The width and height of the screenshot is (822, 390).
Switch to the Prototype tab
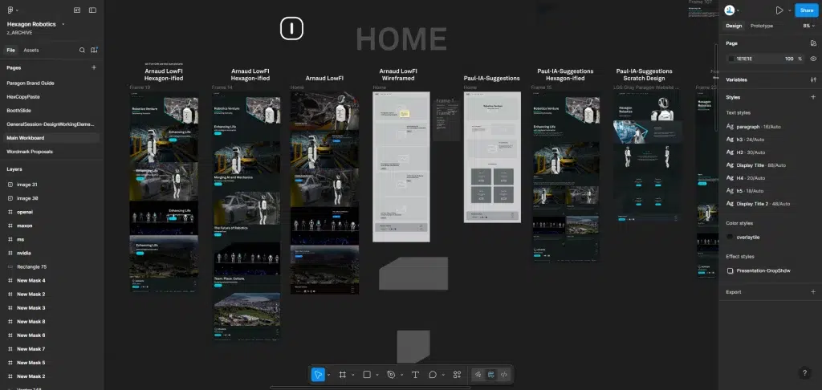point(762,26)
